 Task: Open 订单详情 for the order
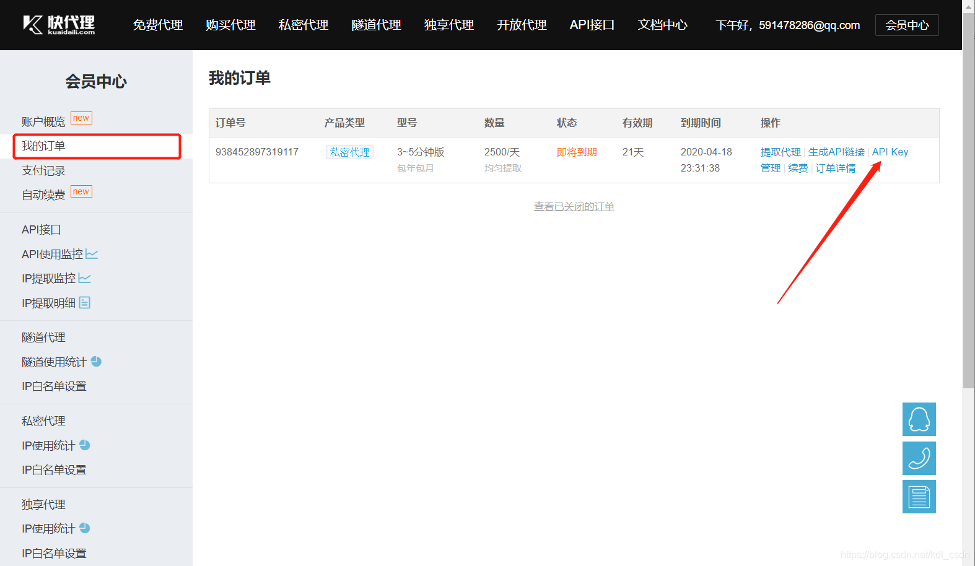click(836, 168)
